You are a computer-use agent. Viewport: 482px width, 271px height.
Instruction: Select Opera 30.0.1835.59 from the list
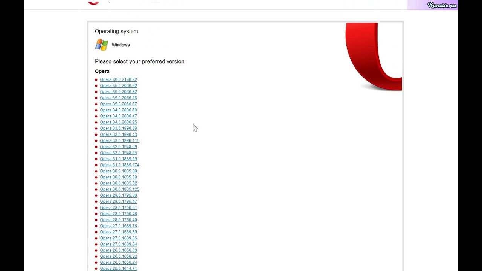(118, 177)
